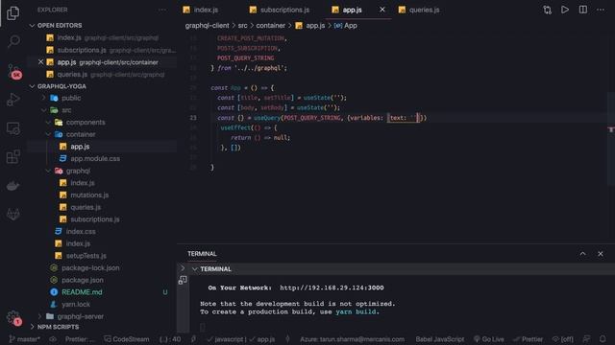The width and height of the screenshot is (615, 345).
Task: Maximize the terminal panel with up chevron
Action: click(x=583, y=254)
